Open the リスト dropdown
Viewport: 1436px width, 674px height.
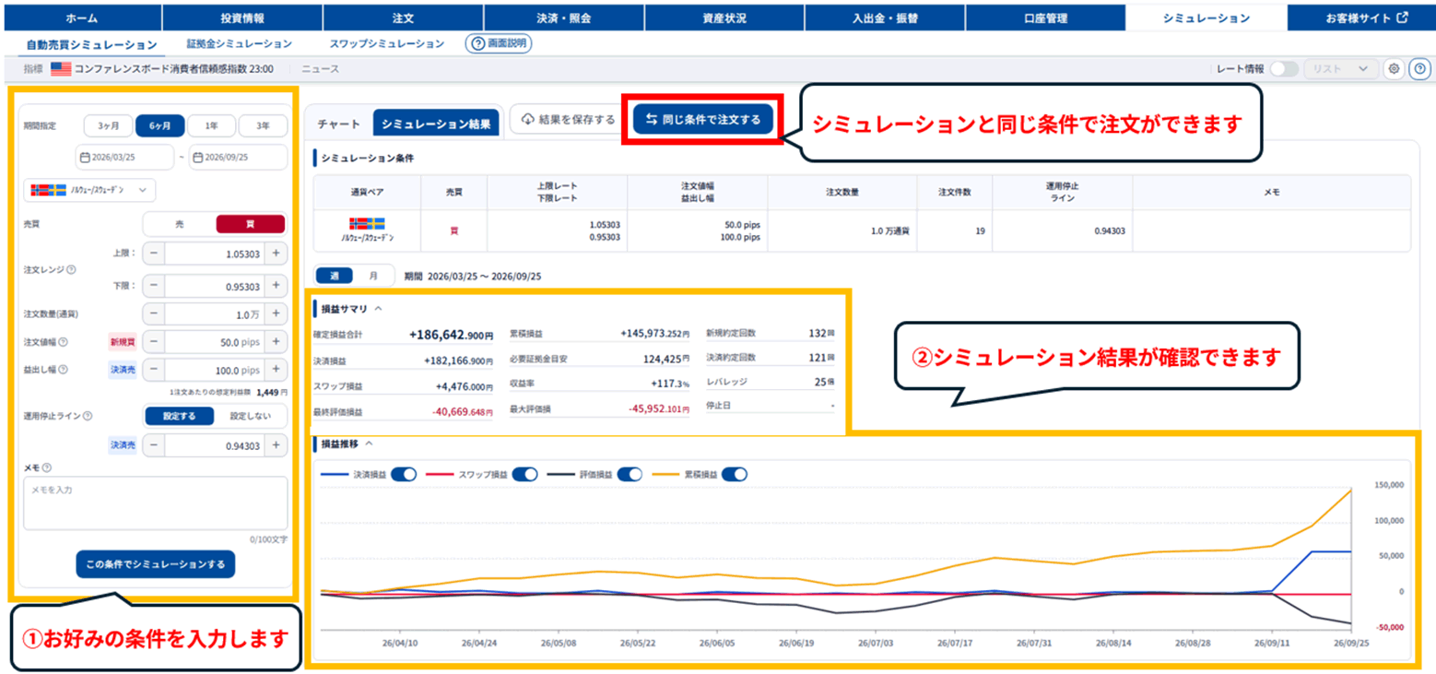(1340, 68)
